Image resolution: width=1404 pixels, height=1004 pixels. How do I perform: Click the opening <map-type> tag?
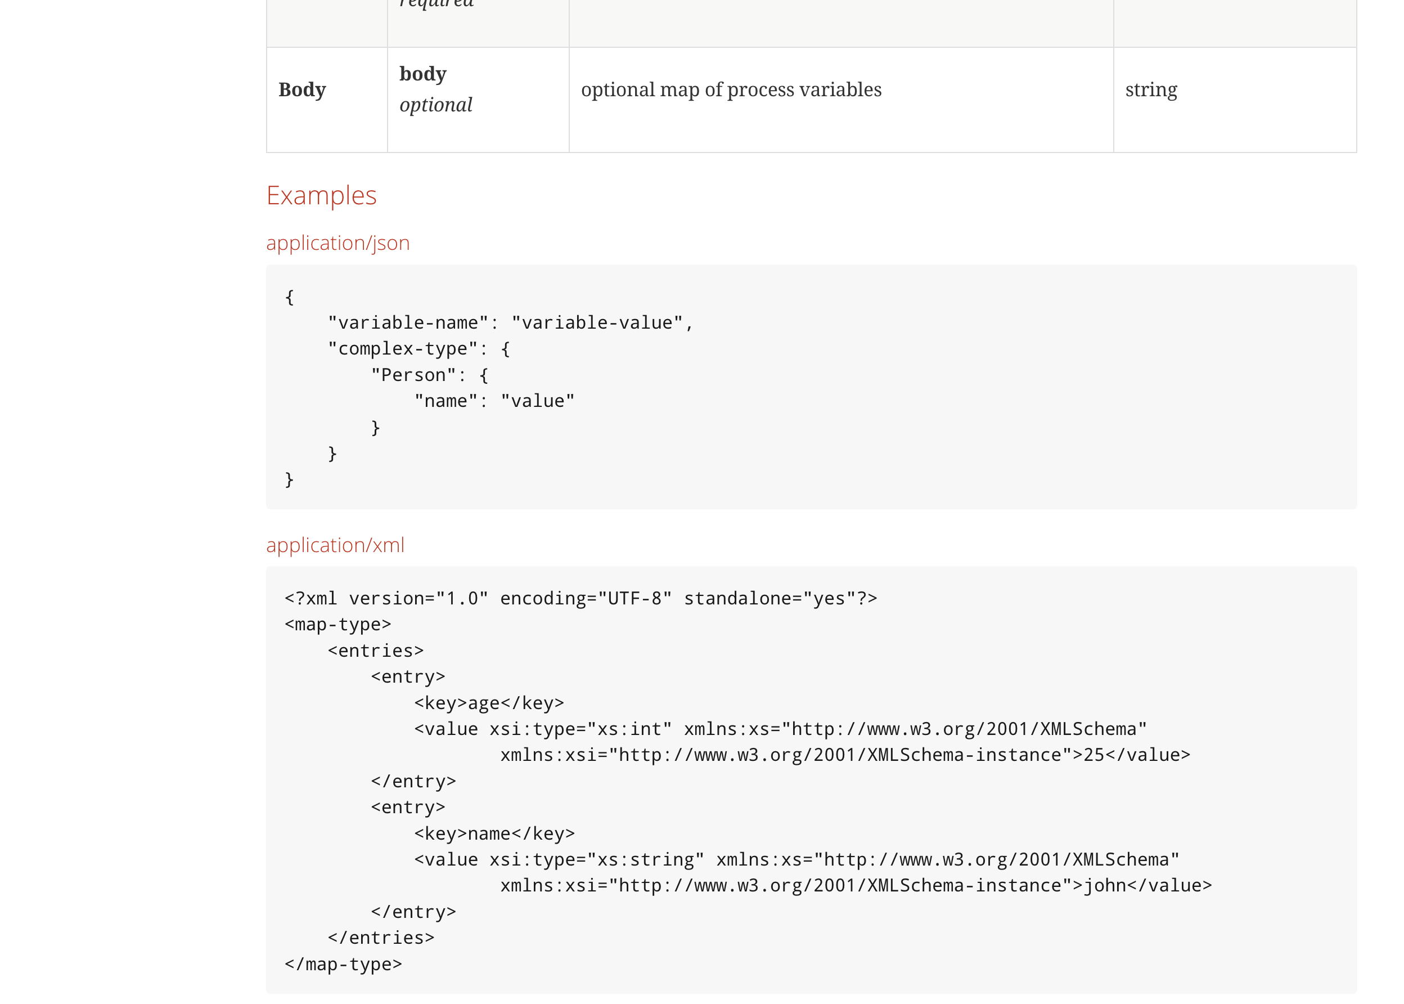(337, 625)
